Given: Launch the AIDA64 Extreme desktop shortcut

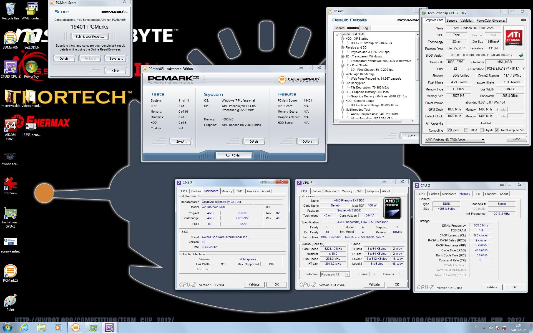Looking at the screenshot, I should point(10,130).
